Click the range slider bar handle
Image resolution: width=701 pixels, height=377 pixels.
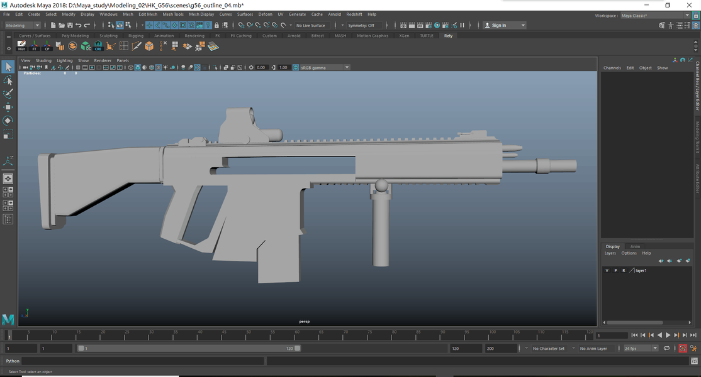(189, 349)
